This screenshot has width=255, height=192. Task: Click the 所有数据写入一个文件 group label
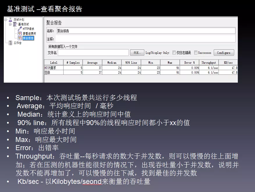pos(63,47)
